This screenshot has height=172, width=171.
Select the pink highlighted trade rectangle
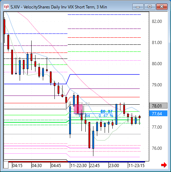(x=78, y=109)
